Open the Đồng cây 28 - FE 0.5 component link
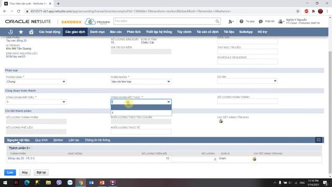This screenshot has width=332, height=187. 21,158
